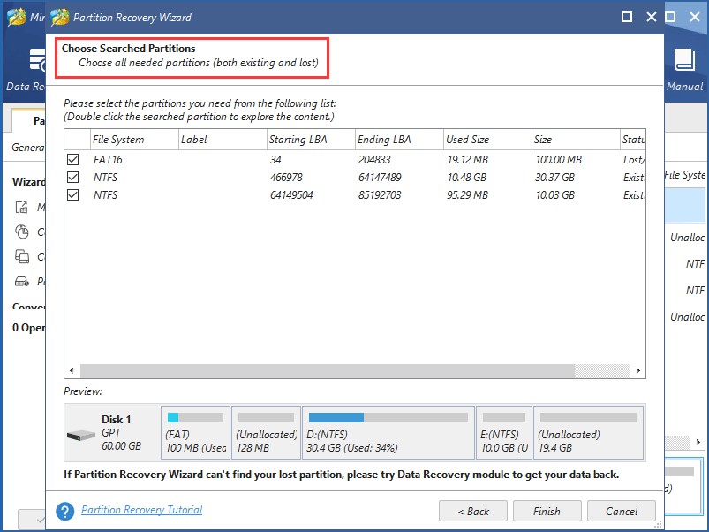Select the Partition Recovery wizard icon
The width and height of the screenshot is (709, 532).
click(22, 281)
